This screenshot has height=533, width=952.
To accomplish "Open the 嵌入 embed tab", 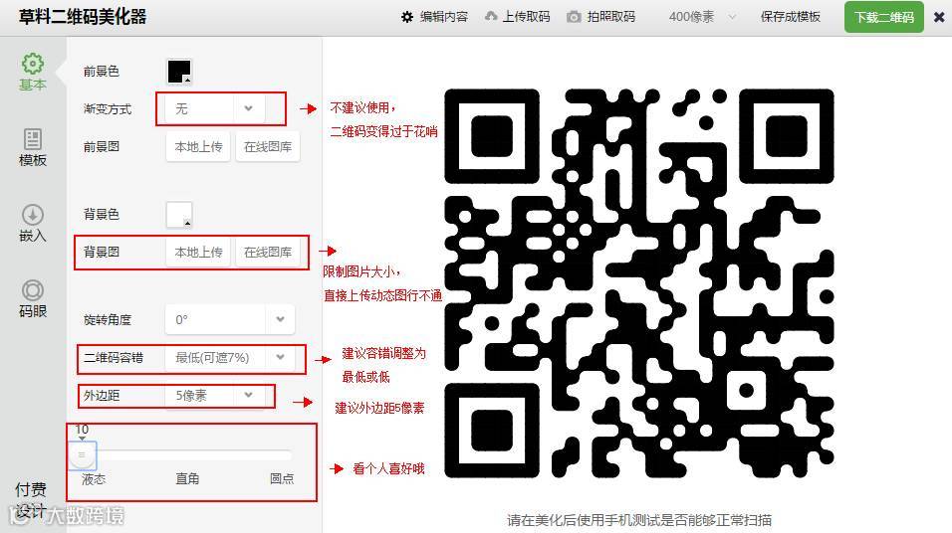I will click(x=33, y=223).
